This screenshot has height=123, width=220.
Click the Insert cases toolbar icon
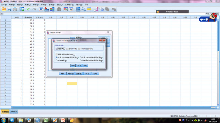(65, 9)
